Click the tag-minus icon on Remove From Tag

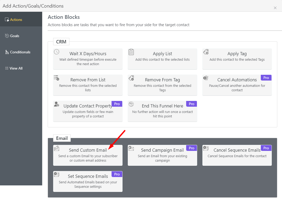pos(131,78)
